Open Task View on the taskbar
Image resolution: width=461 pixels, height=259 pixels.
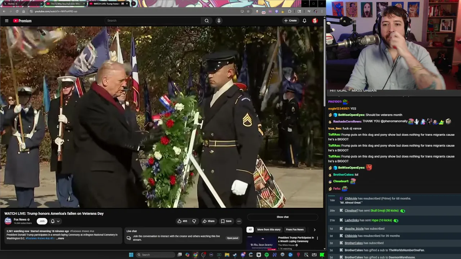pyautogui.click(x=180, y=255)
